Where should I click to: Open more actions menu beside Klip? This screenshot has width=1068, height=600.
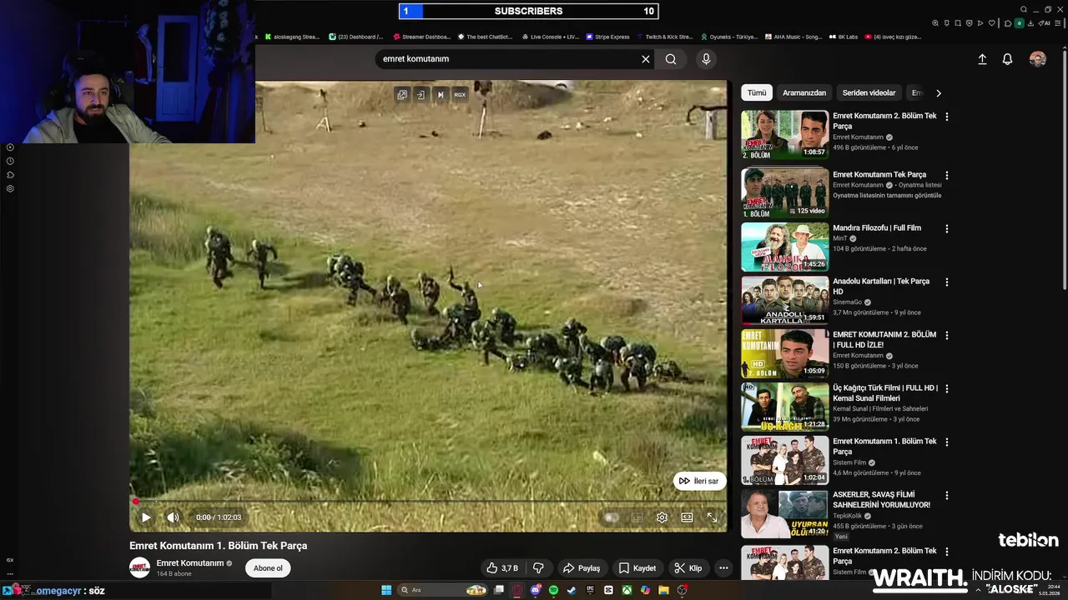pyautogui.click(x=723, y=568)
